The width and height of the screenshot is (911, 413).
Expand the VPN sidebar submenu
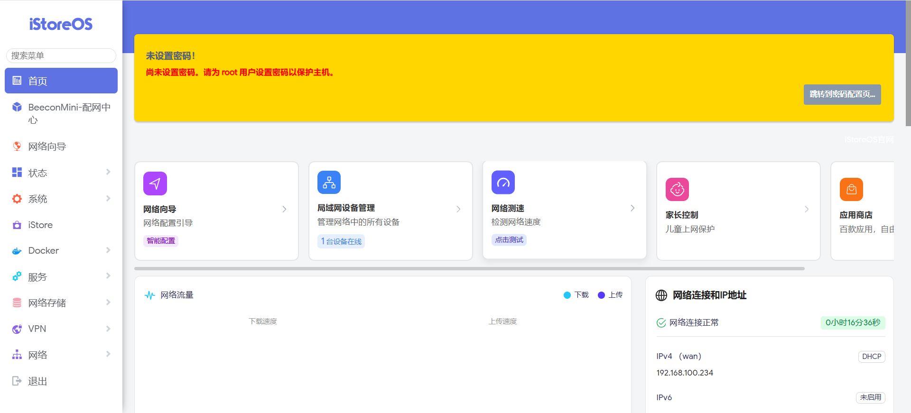(x=61, y=329)
